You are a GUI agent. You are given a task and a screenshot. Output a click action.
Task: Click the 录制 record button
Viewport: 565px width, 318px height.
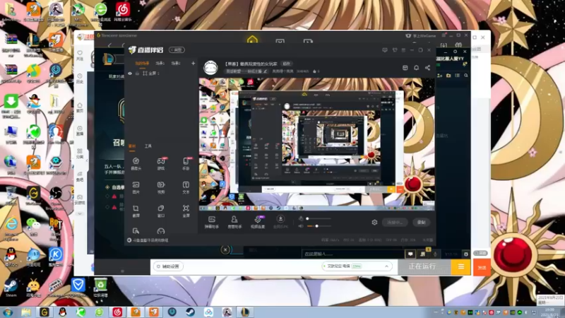(421, 223)
